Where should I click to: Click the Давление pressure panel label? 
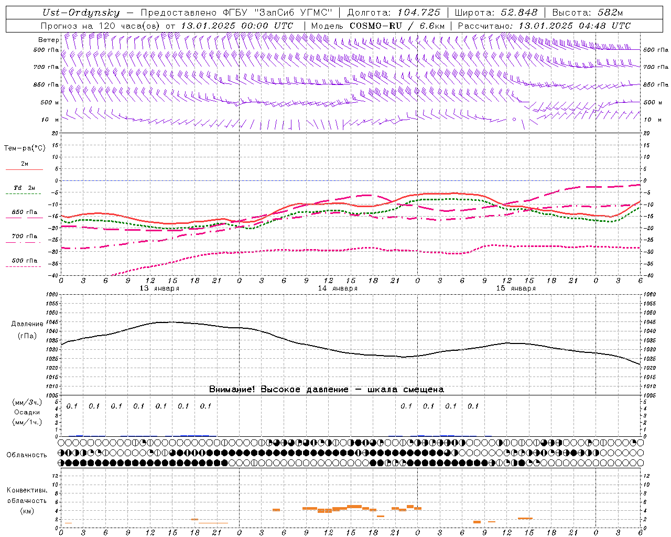coord(27,324)
